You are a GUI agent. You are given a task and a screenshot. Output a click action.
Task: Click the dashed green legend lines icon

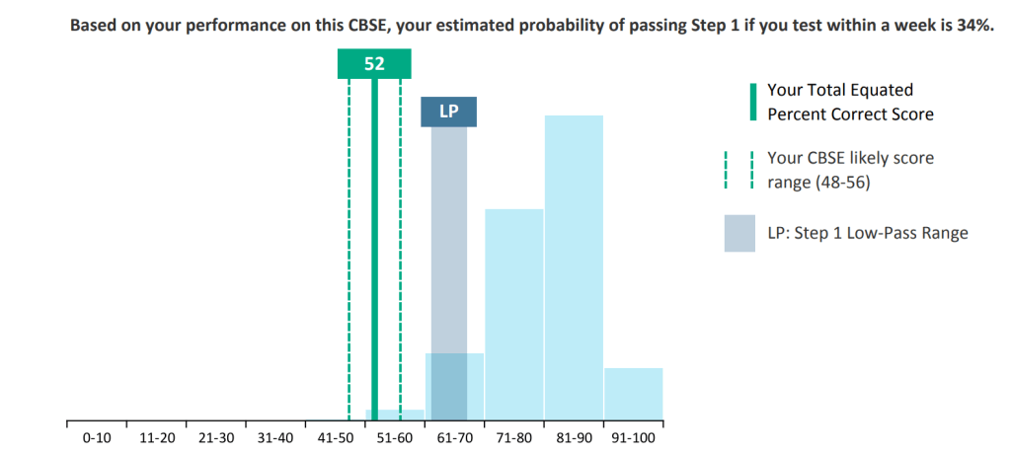pos(738,169)
